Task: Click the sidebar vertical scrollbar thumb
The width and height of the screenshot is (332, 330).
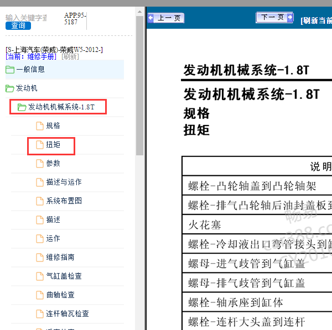Action: click(139, 86)
